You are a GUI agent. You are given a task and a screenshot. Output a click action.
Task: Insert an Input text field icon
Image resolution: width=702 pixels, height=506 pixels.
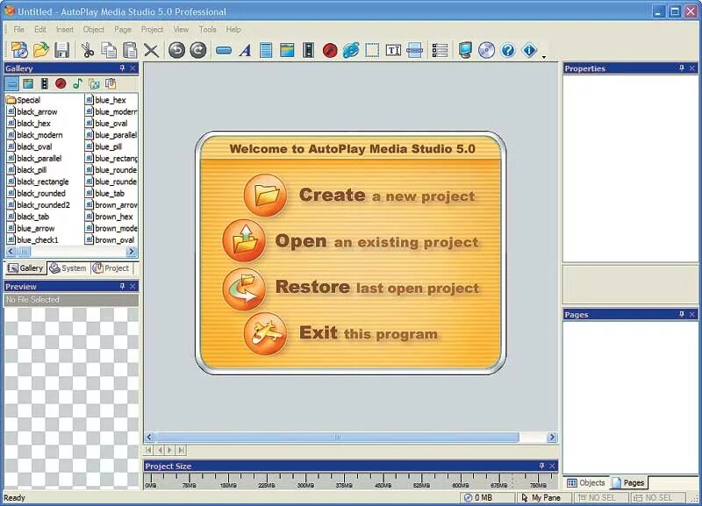(393, 50)
